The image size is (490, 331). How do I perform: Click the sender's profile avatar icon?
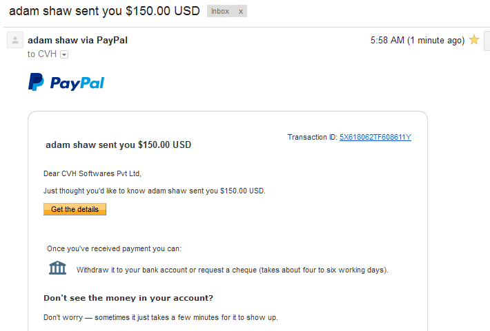tap(15, 40)
